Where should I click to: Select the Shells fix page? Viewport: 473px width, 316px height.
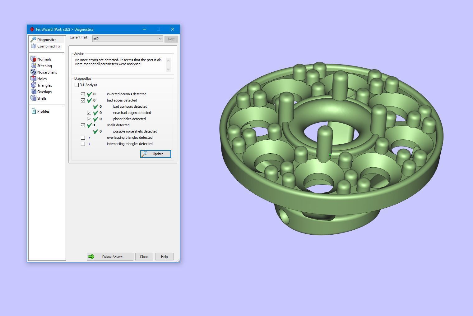coord(39,98)
